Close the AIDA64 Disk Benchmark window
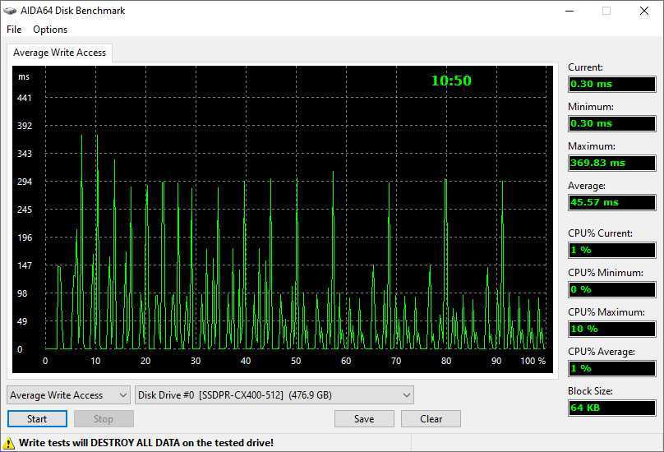 [644, 12]
